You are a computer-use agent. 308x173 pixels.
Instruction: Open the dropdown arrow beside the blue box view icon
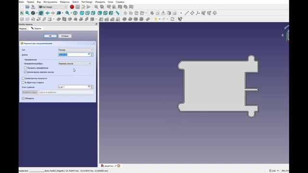[63, 13]
